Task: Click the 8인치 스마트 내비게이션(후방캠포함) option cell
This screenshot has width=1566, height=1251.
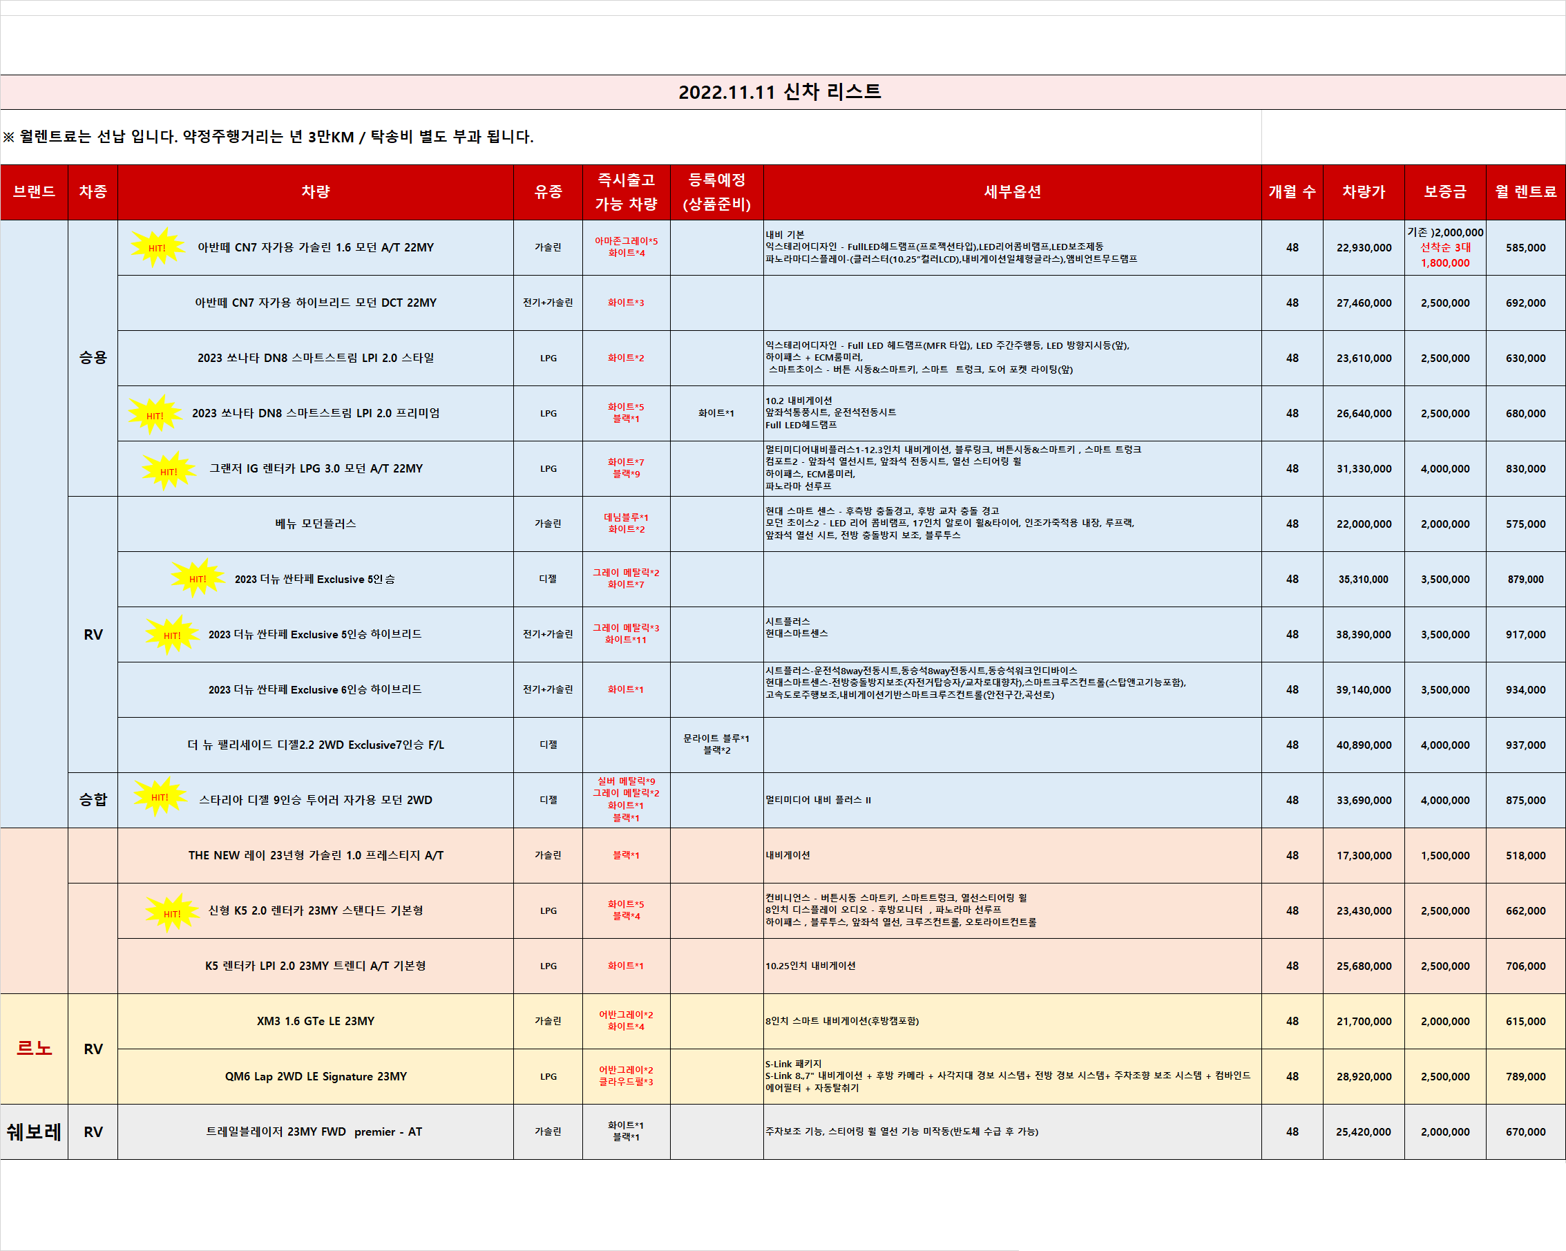Action: [1013, 1021]
